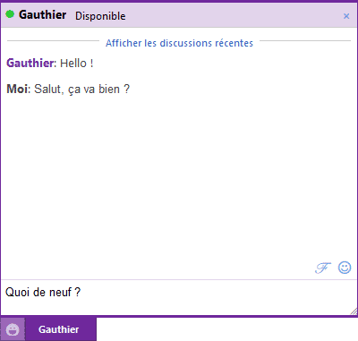Click the green availability status dot

pos(10,14)
